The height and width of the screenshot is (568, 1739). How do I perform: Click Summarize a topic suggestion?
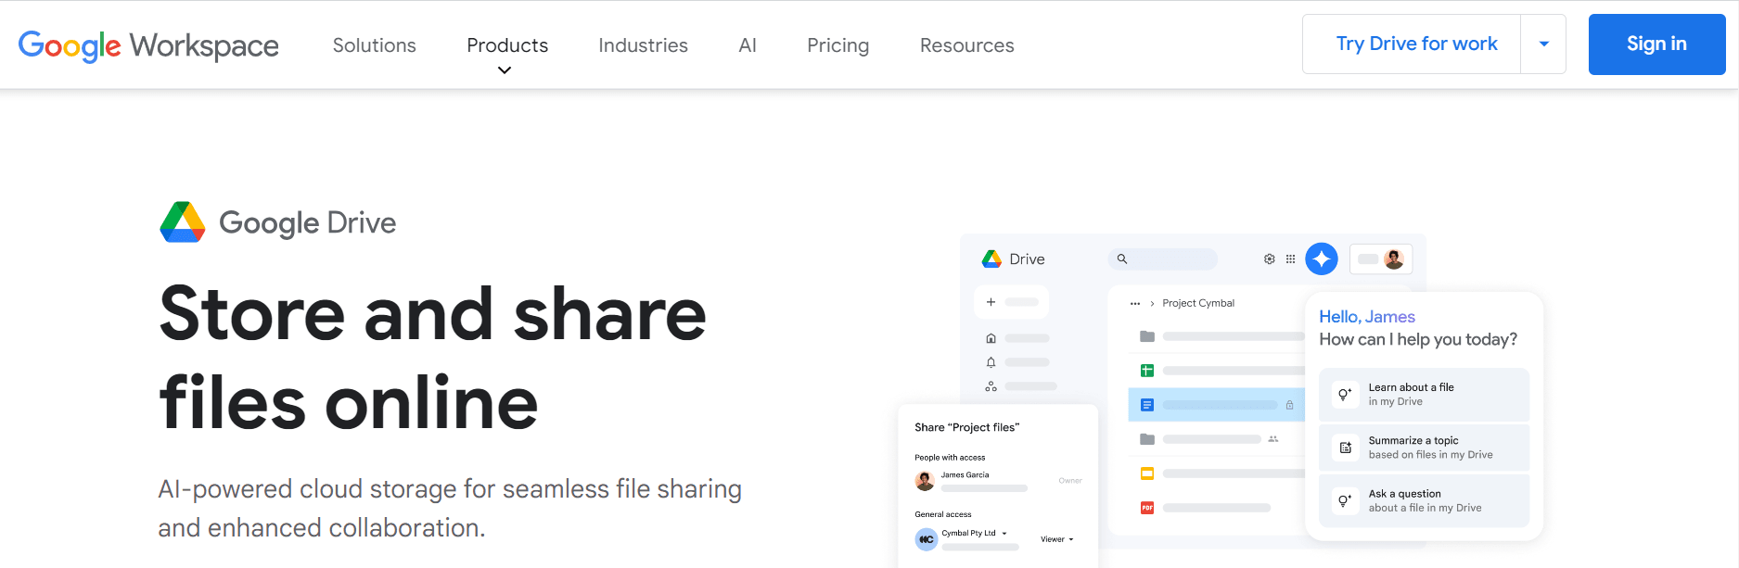(x=1424, y=448)
